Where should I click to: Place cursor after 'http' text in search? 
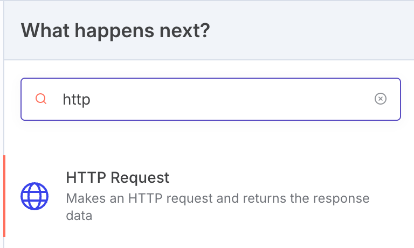tap(92, 100)
